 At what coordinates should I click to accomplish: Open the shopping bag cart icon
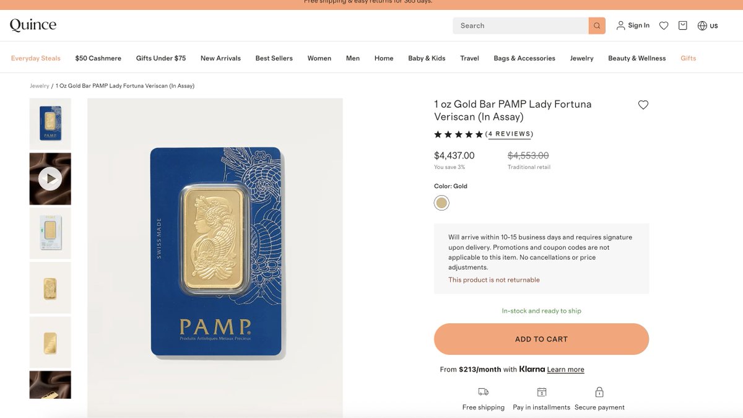pyautogui.click(x=683, y=25)
